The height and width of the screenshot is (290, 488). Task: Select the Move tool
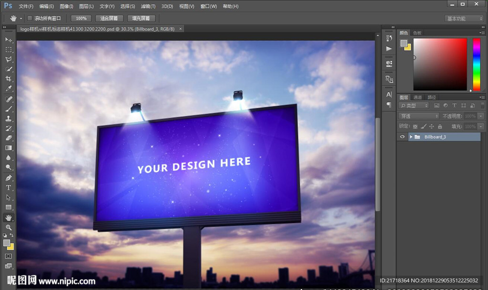9,40
